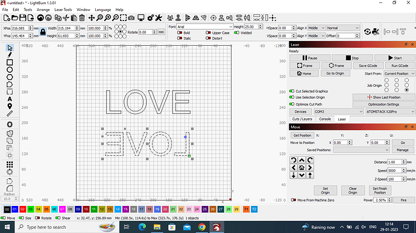The height and width of the screenshot is (233, 416).
Task: Open the File menu
Action: (5, 10)
